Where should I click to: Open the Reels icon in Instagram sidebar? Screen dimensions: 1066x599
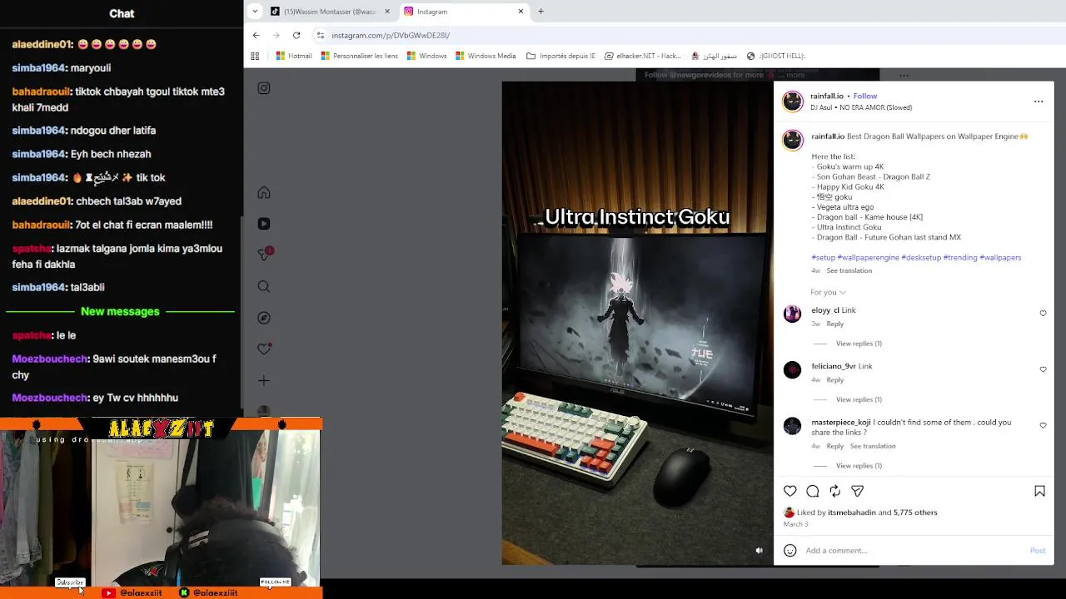(264, 224)
